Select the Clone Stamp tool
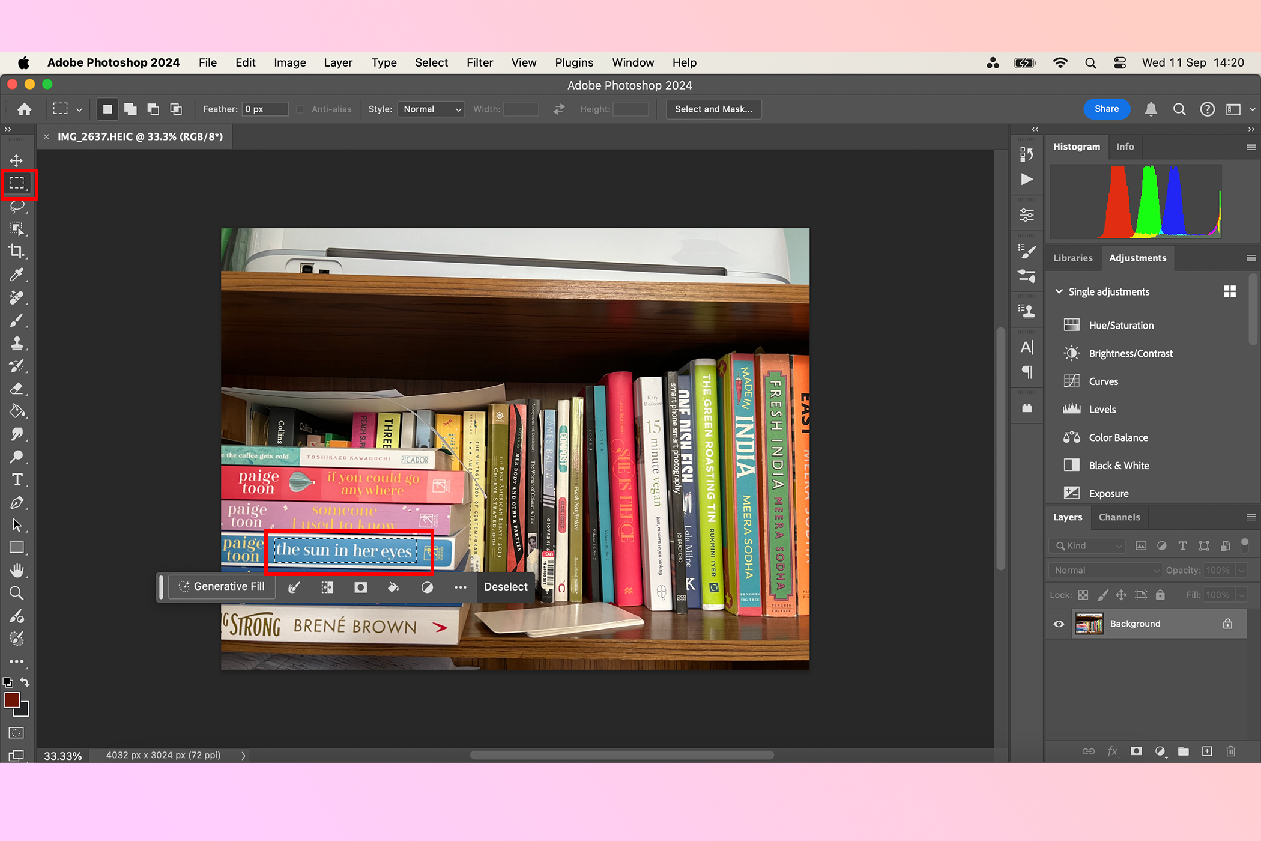Screen dimensions: 1261x841 (x=17, y=343)
